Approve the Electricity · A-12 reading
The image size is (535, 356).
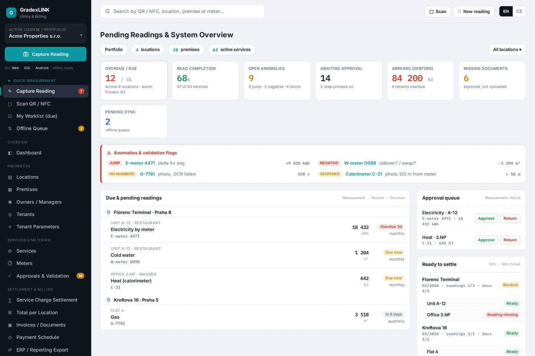(x=486, y=218)
